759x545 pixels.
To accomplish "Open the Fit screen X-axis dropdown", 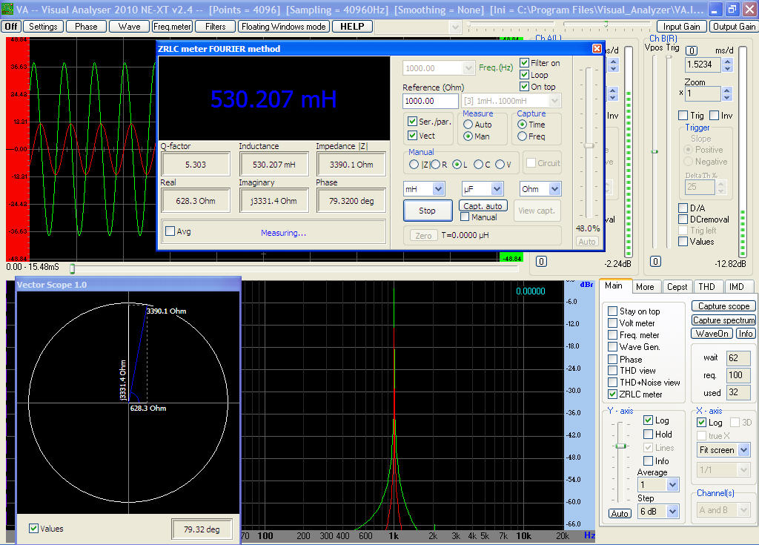I will tap(743, 450).
